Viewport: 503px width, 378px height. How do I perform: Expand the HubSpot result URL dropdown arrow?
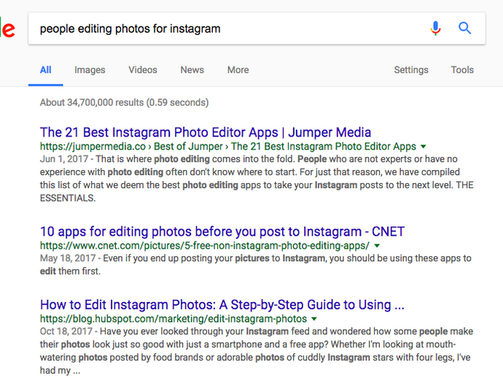click(x=314, y=319)
